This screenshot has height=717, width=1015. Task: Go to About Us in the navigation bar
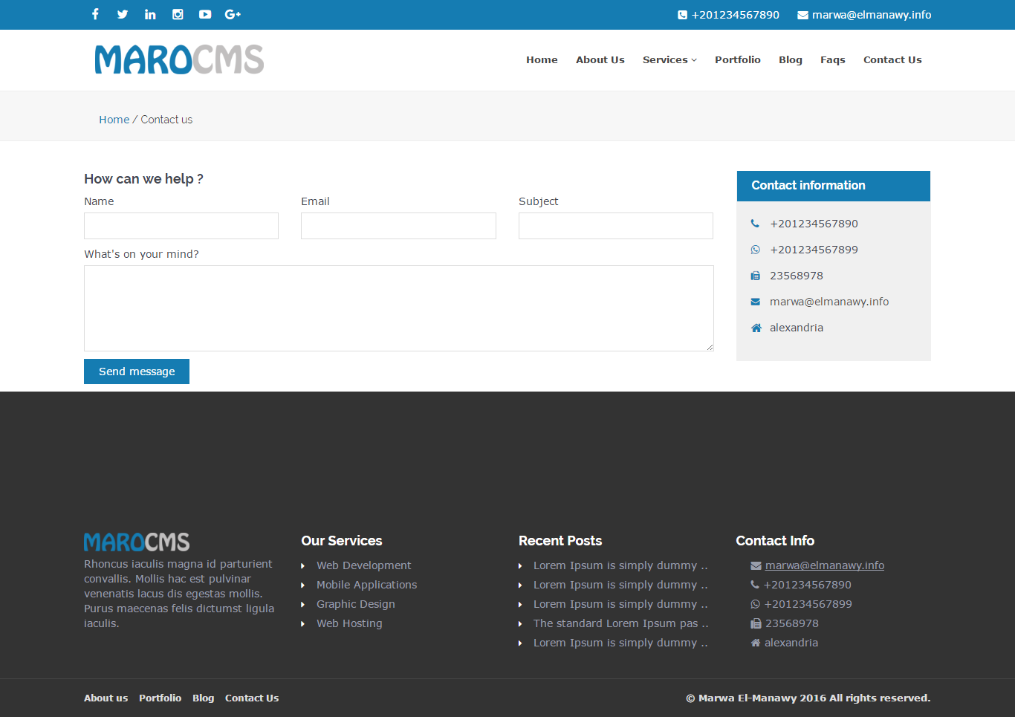tap(600, 60)
